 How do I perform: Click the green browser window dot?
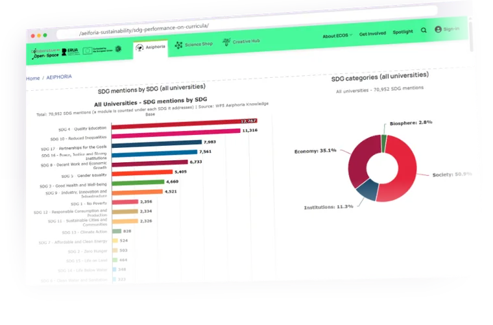tap(45, 35)
